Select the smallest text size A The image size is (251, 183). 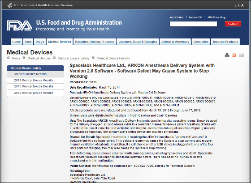235,6
